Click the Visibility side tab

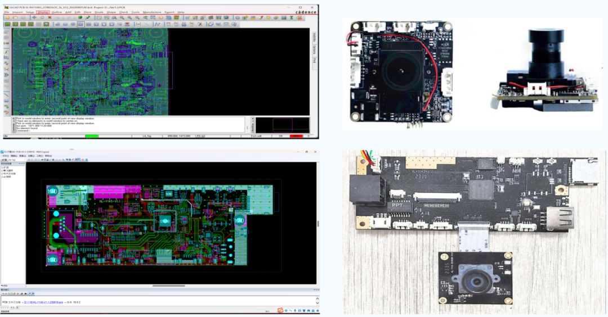[314, 37]
